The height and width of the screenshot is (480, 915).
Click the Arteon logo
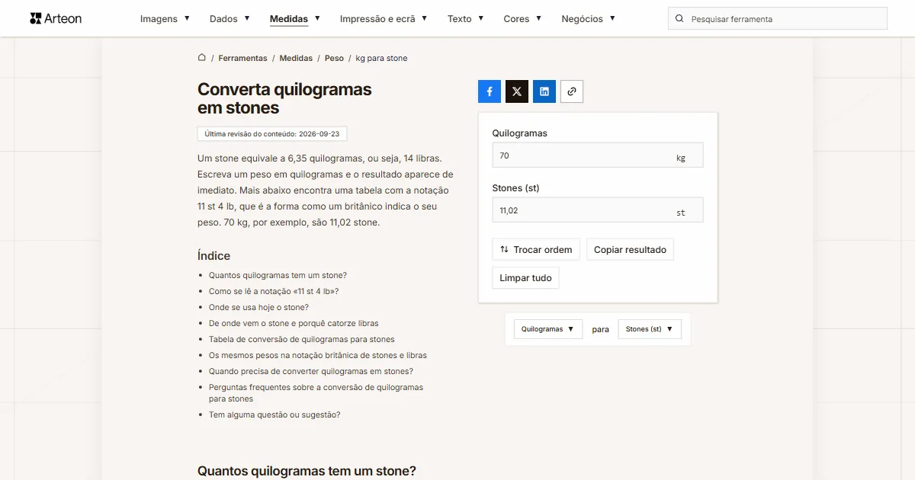click(56, 18)
